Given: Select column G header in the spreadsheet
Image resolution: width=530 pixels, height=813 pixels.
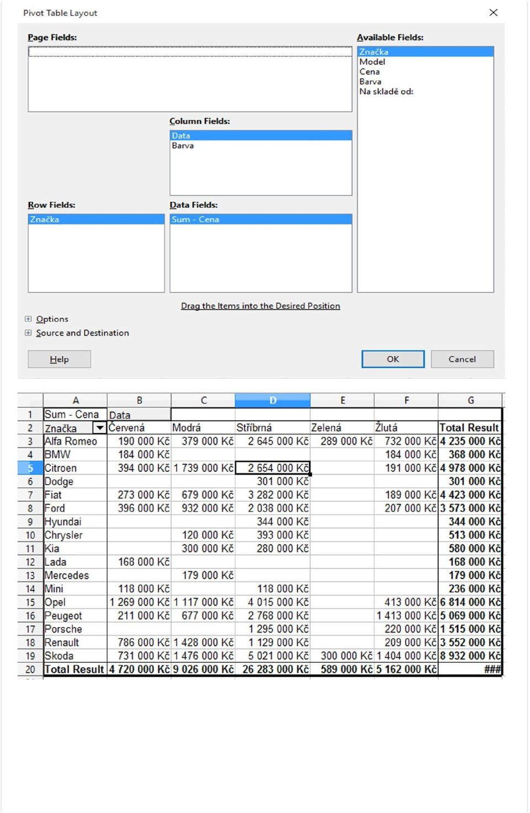Looking at the screenshot, I should click(470, 400).
